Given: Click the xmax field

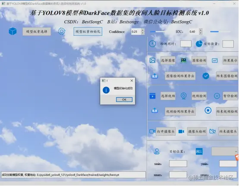Looking at the screenshot, I should pos(178,175).
